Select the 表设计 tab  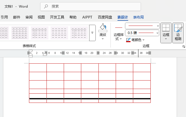pyautogui.click(x=123, y=17)
